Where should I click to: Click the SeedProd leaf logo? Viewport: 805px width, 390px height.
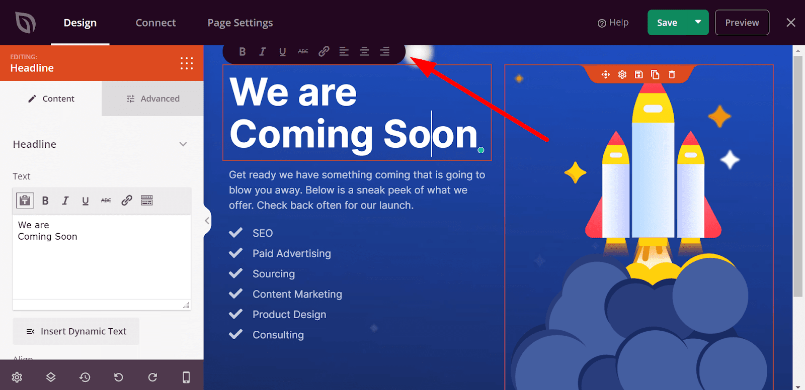tap(25, 23)
